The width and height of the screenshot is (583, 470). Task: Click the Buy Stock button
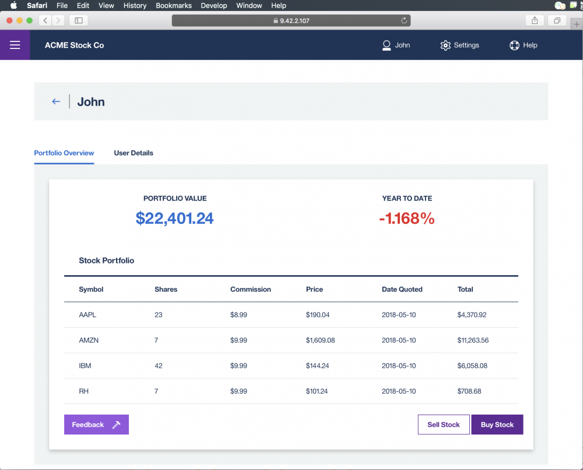pos(497,424)
